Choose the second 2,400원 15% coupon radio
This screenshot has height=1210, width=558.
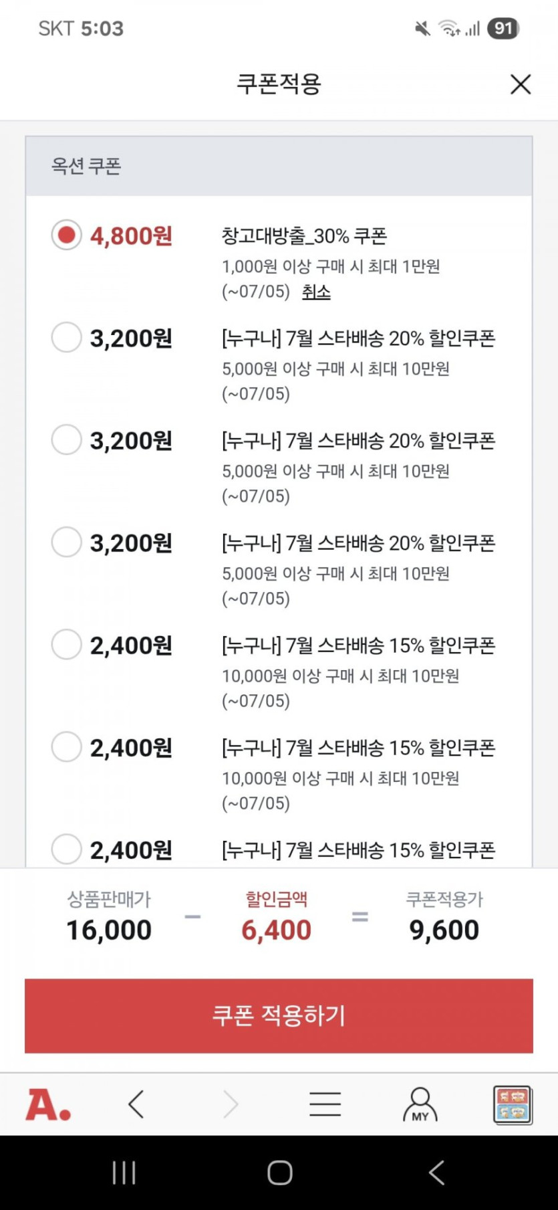point(66,746)
